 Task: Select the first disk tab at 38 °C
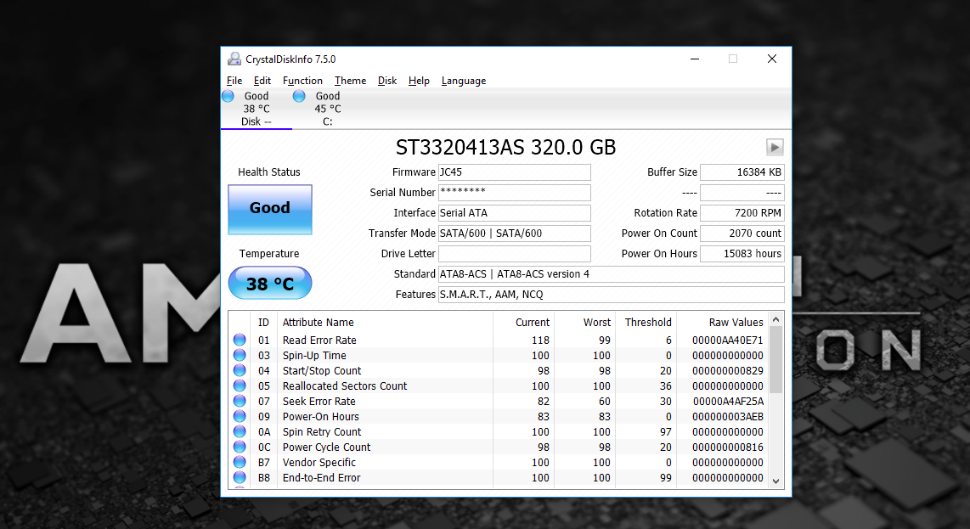(x=257, y=109)
